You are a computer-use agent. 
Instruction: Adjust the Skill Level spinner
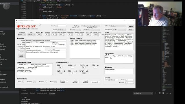[71, 35]
